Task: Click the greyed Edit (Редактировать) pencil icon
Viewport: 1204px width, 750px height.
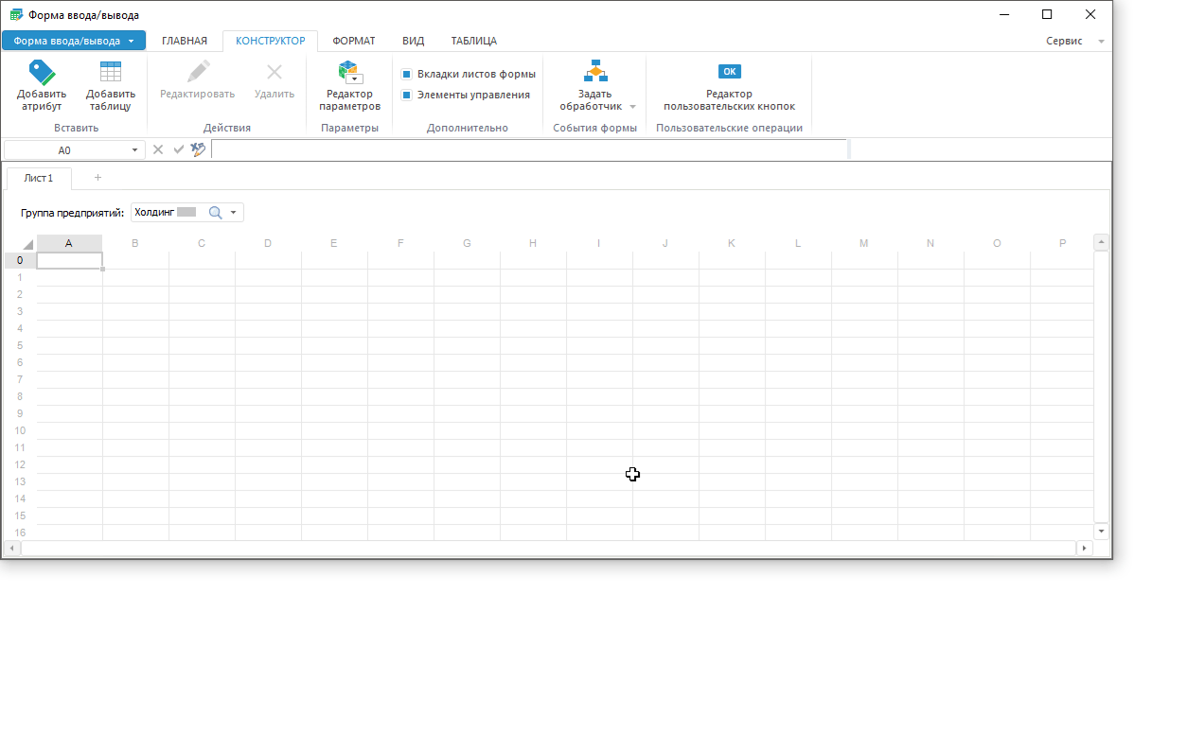Action: 198,72
